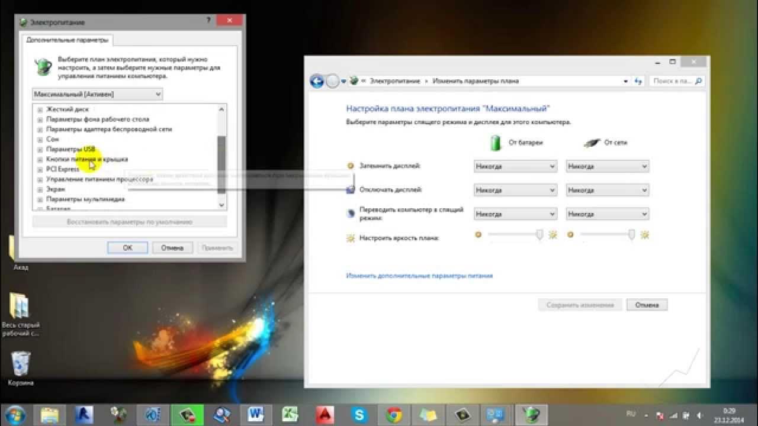Launch Word from the taskbar
Viewport: 758px width, 426px height.
pos(256,414)
